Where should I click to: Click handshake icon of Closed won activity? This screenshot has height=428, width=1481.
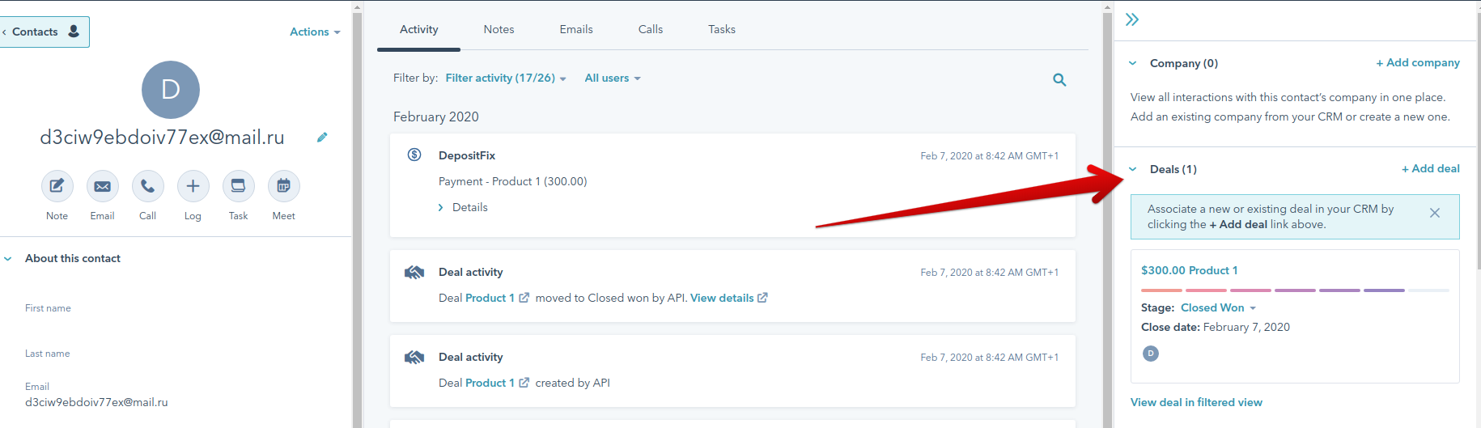414,273
